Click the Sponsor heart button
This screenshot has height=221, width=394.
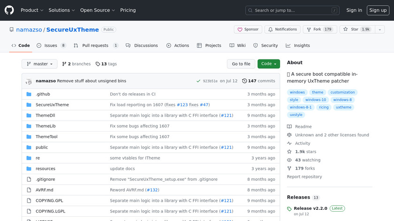pos(248,29)
